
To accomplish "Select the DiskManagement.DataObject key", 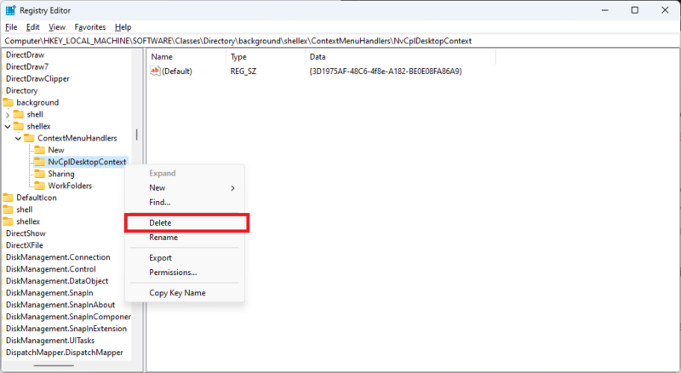I will click(57, 281).
